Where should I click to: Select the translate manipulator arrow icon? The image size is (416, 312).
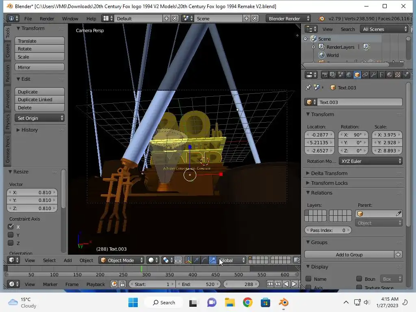[196, 260]
